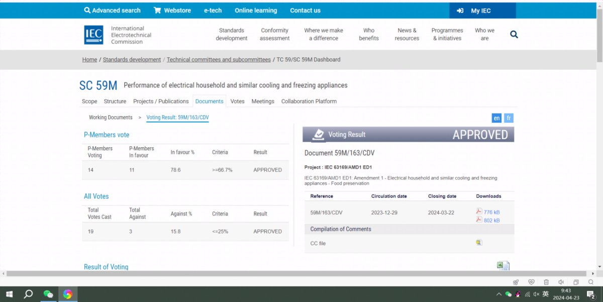Expand the Standards development menu
Image resolution: width=603 pixels, height=302 pixels.
232,34
